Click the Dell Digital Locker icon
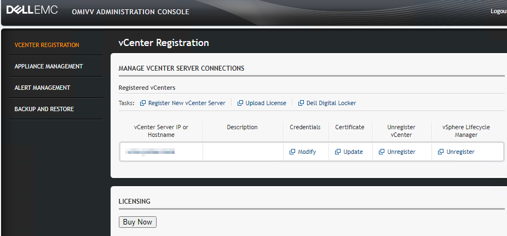The image size is (507, 236). [301, 103]
